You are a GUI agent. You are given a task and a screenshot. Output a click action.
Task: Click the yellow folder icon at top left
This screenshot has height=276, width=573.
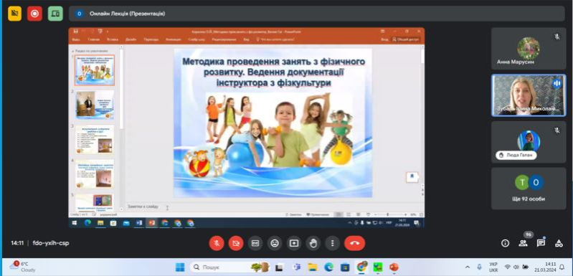pyautogui.click(x=14, y=14)
